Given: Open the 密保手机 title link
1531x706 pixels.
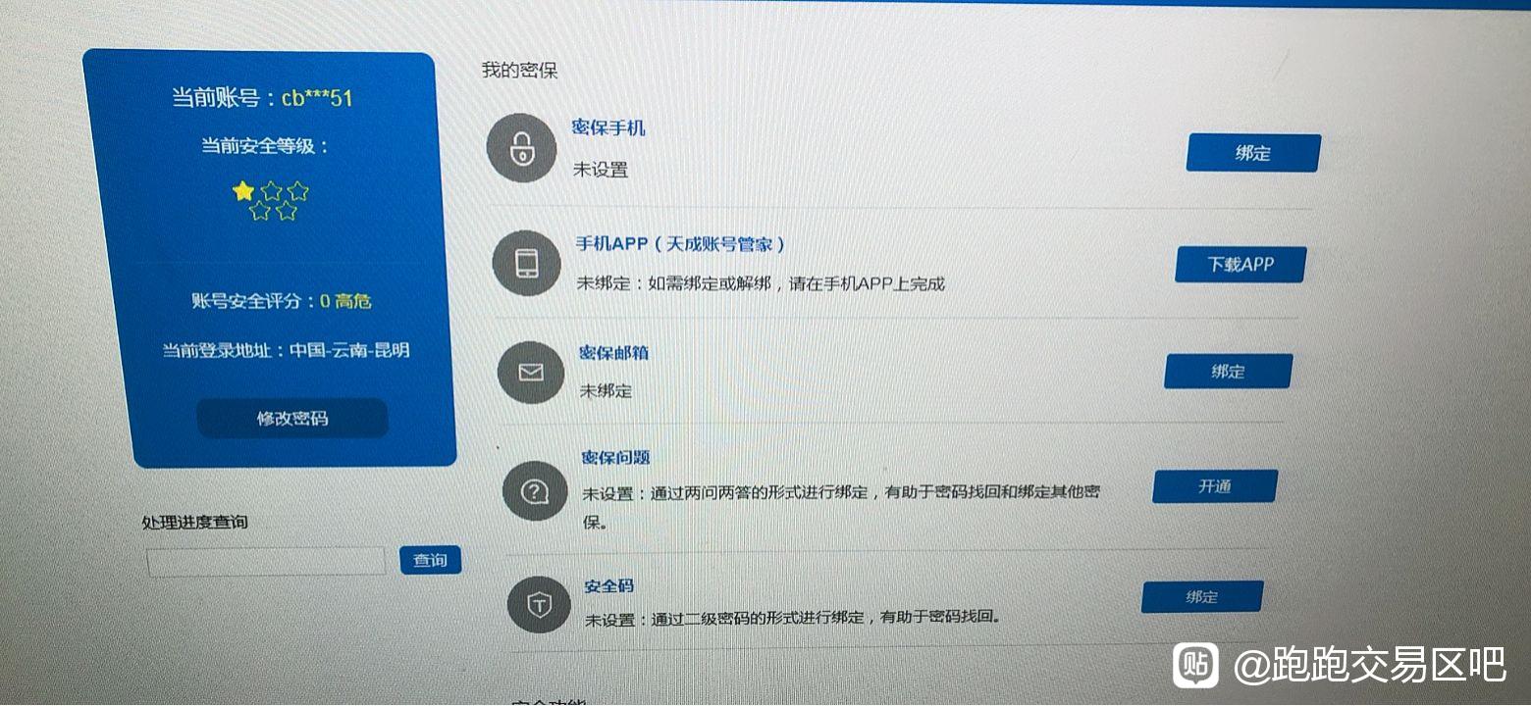Looking at the screenshot, I should 608,128.
